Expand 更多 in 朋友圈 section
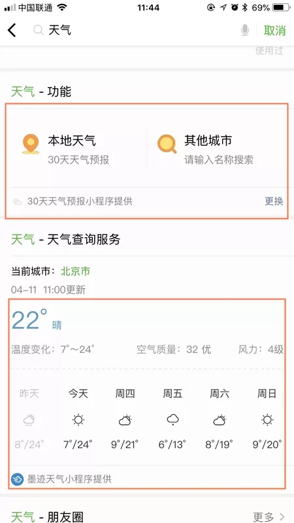This screenshot has width=294, height=523. (x=269, y=517)
